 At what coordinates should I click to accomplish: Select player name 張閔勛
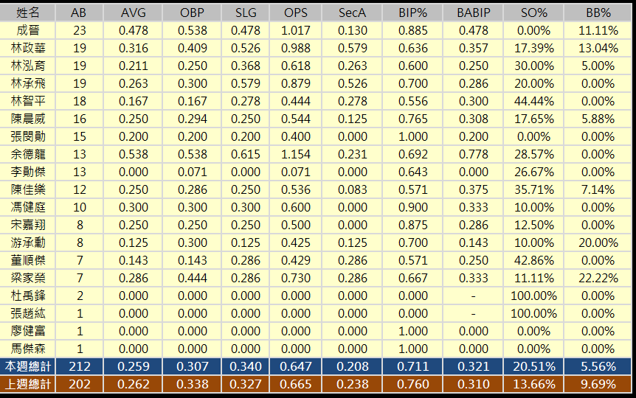pyautogui.click(x=28, y=136)
